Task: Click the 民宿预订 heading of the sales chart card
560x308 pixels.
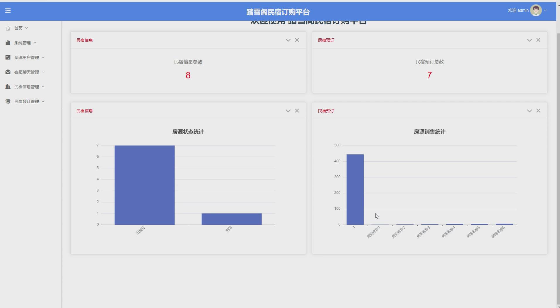Action: point(326,111)
